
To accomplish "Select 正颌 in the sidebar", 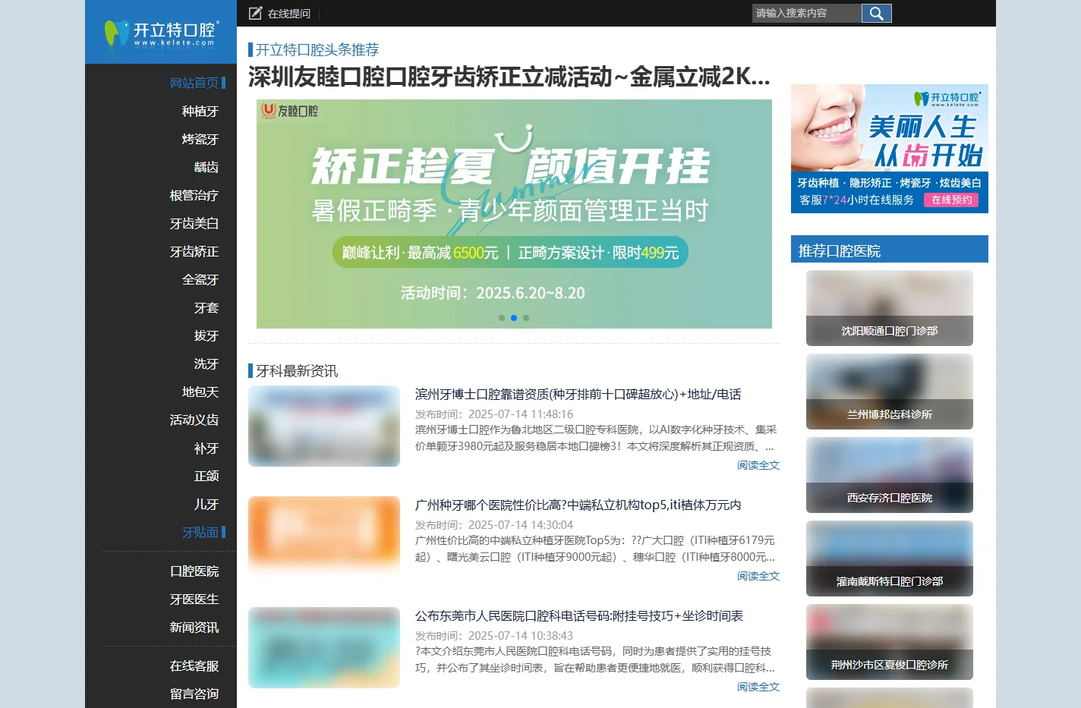I will click(206, 476).
